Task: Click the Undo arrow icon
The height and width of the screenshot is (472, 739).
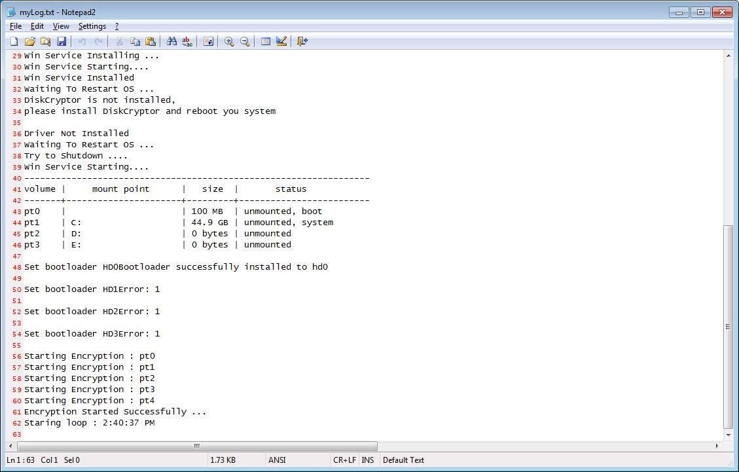Action: (82, 41)
